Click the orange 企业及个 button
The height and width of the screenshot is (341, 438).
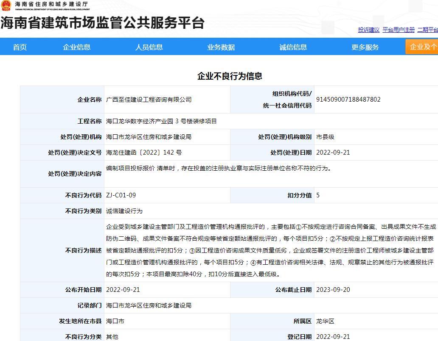click(x=421, y=47)
